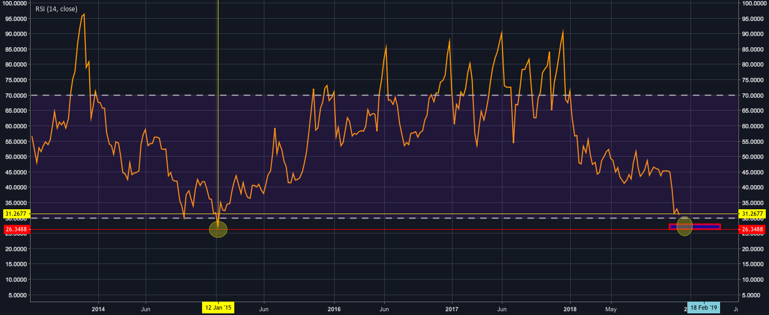Click the vertical line drawing at January 2015

point(217,107)
